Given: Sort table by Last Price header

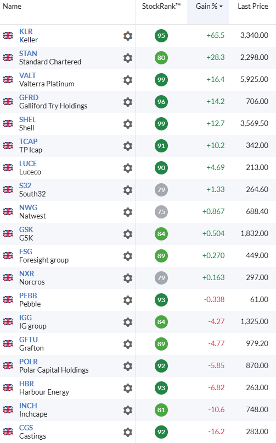Looking at the screenshot, I should 253,6.
